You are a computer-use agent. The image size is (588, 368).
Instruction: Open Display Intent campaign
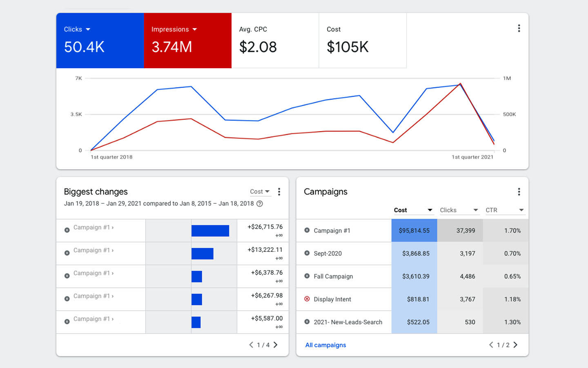pyautogui.click(x=332, y=299)
